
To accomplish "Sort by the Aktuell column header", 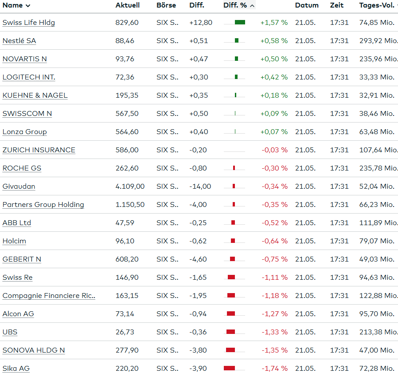I will [127, 5].
